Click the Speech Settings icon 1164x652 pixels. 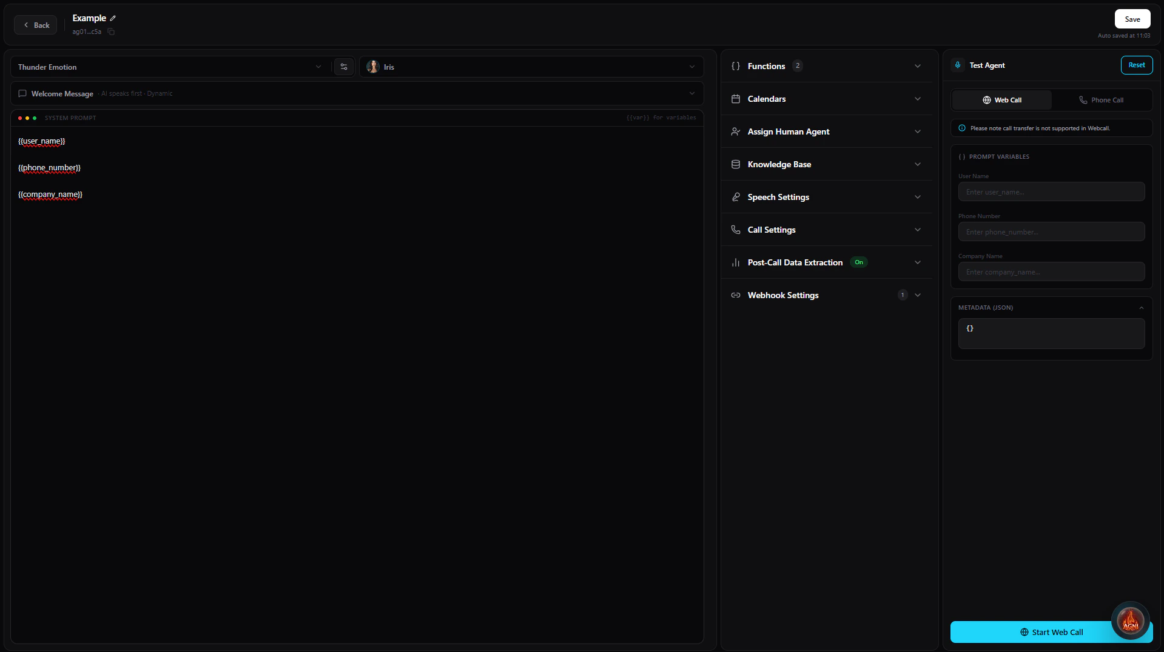[736, 197]
